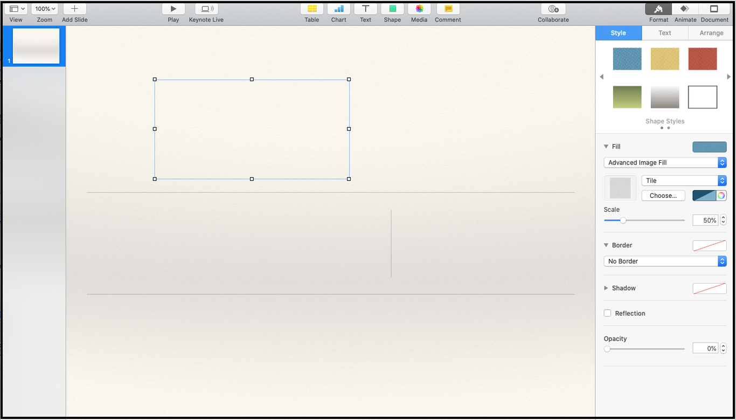The image size is (736, 420).
Task: Click the Add Slide button
Action: click(74, 9)
